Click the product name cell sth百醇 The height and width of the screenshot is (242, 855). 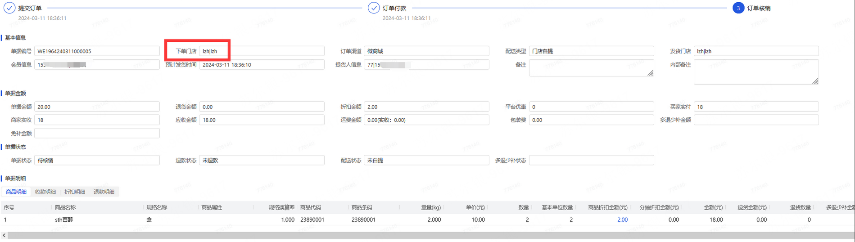click(64, 220)
